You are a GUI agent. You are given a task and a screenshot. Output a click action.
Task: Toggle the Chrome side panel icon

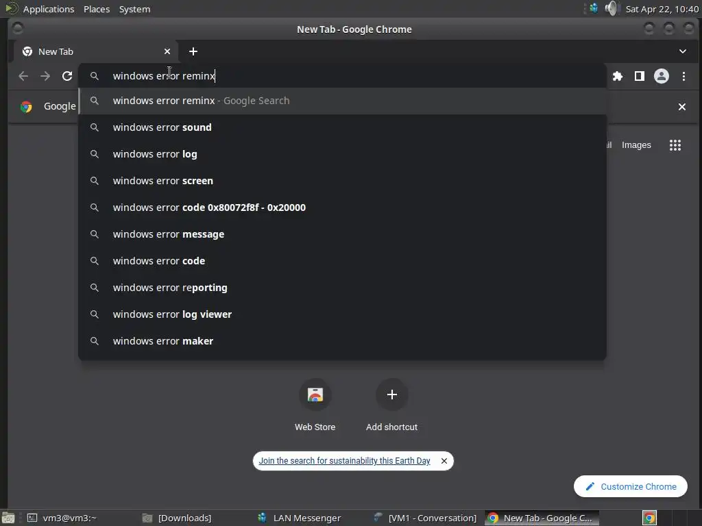[x=640, y=76]
